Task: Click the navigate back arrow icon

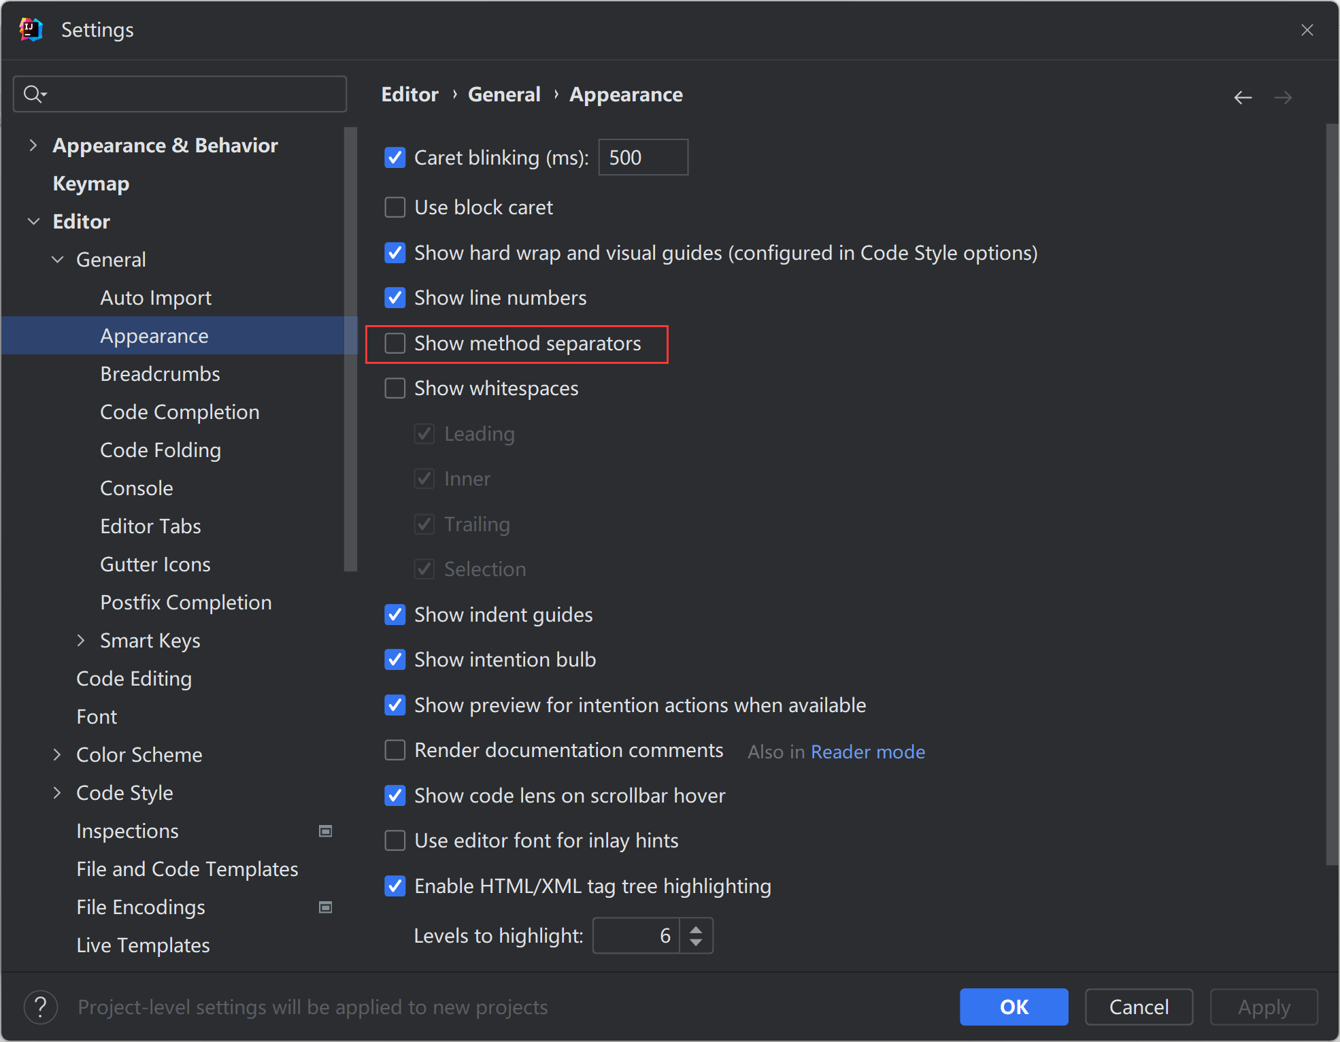Action: (x=1242, y=97)
